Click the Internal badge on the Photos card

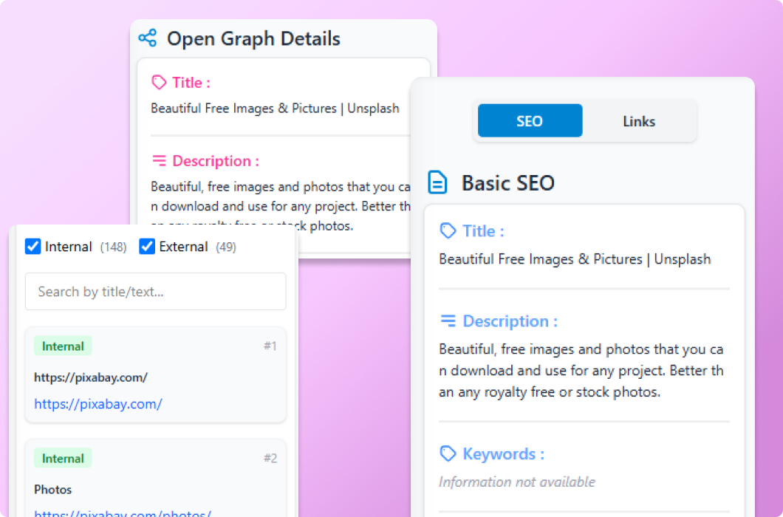pyautogui.click(x=63, y=459)
